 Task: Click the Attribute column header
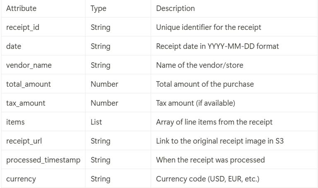point(21,8)
